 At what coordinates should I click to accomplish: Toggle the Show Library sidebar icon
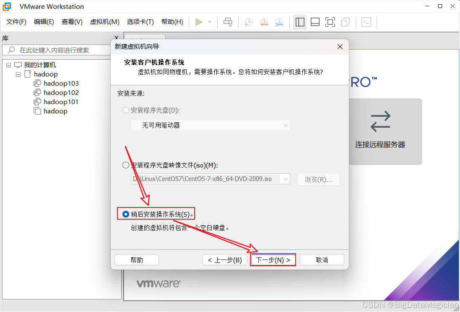pos(300,22)
